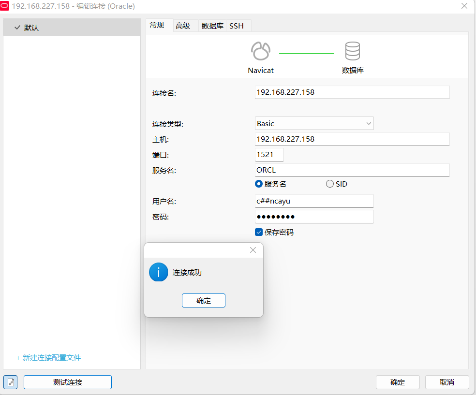Select the 服务名 radio button
Viewport: 476px width, 395px height.
tap(260, 184)
